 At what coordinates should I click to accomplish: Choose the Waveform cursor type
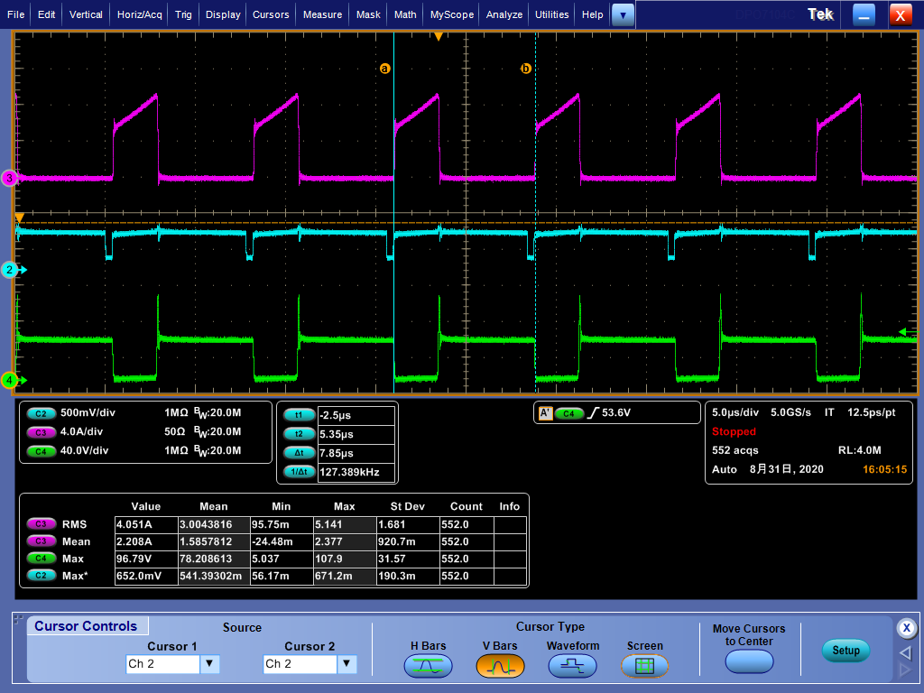(572, 666)
